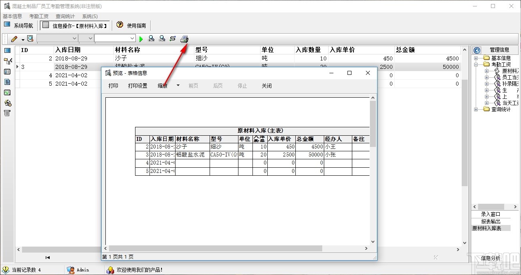Screen dimensions: 521x275
Task: Click the people icon before 欢迎使用我们的产品
Action: [110, 270]
